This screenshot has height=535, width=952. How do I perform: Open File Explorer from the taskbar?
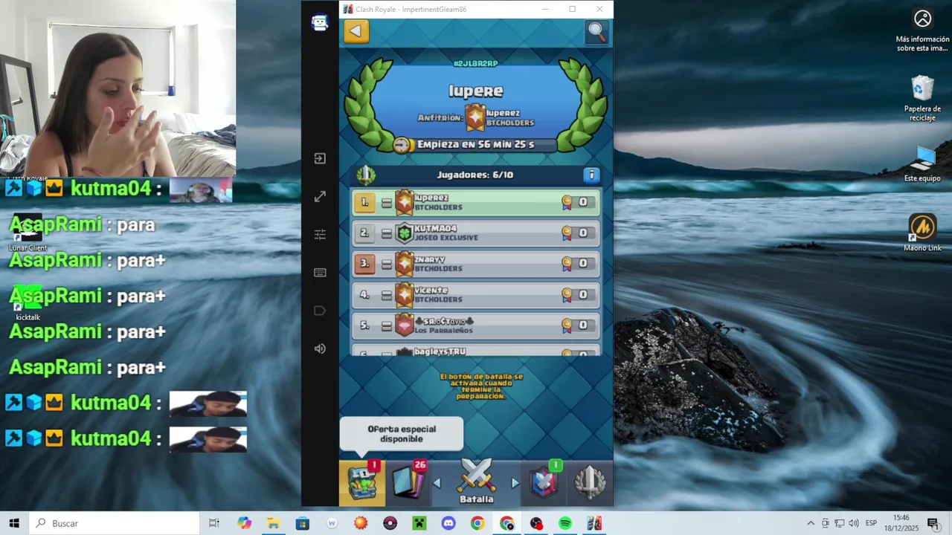[274, 523]
